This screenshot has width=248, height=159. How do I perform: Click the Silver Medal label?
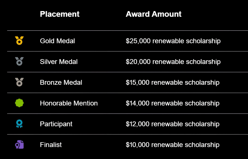click(x=59, y=62)
